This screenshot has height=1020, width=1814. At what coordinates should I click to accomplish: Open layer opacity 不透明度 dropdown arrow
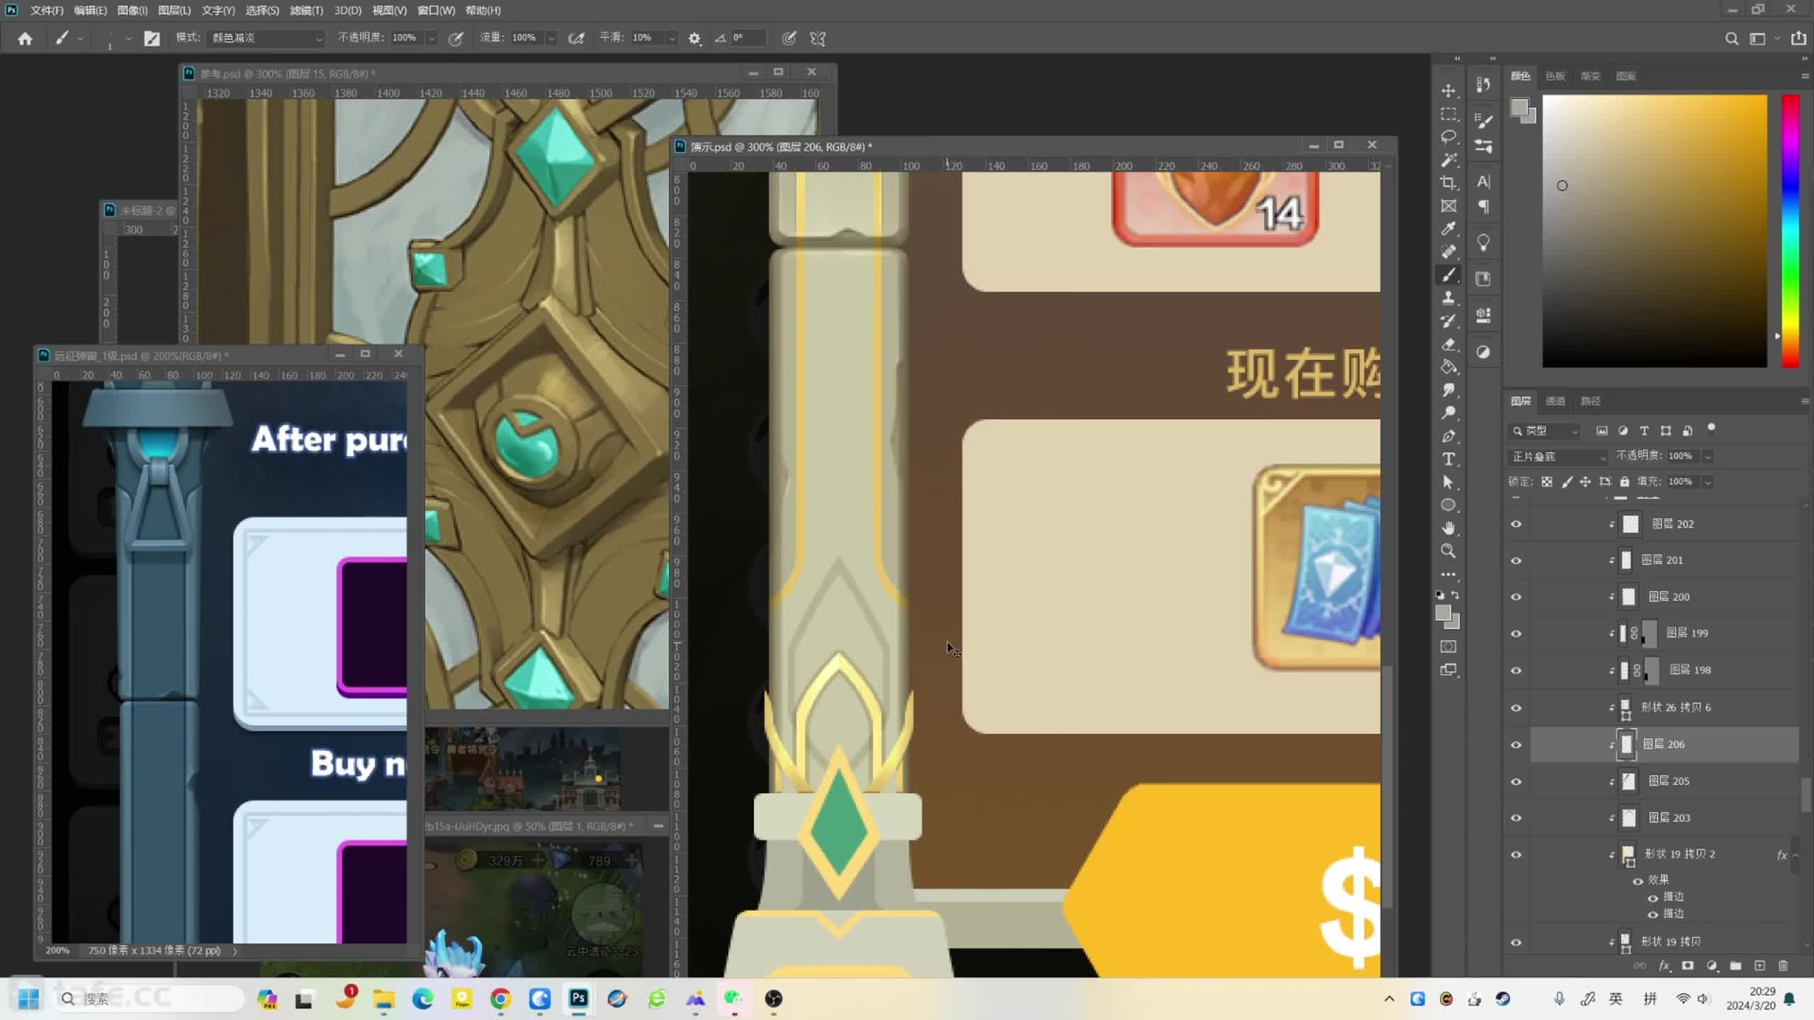click(x=1708, y=457)
